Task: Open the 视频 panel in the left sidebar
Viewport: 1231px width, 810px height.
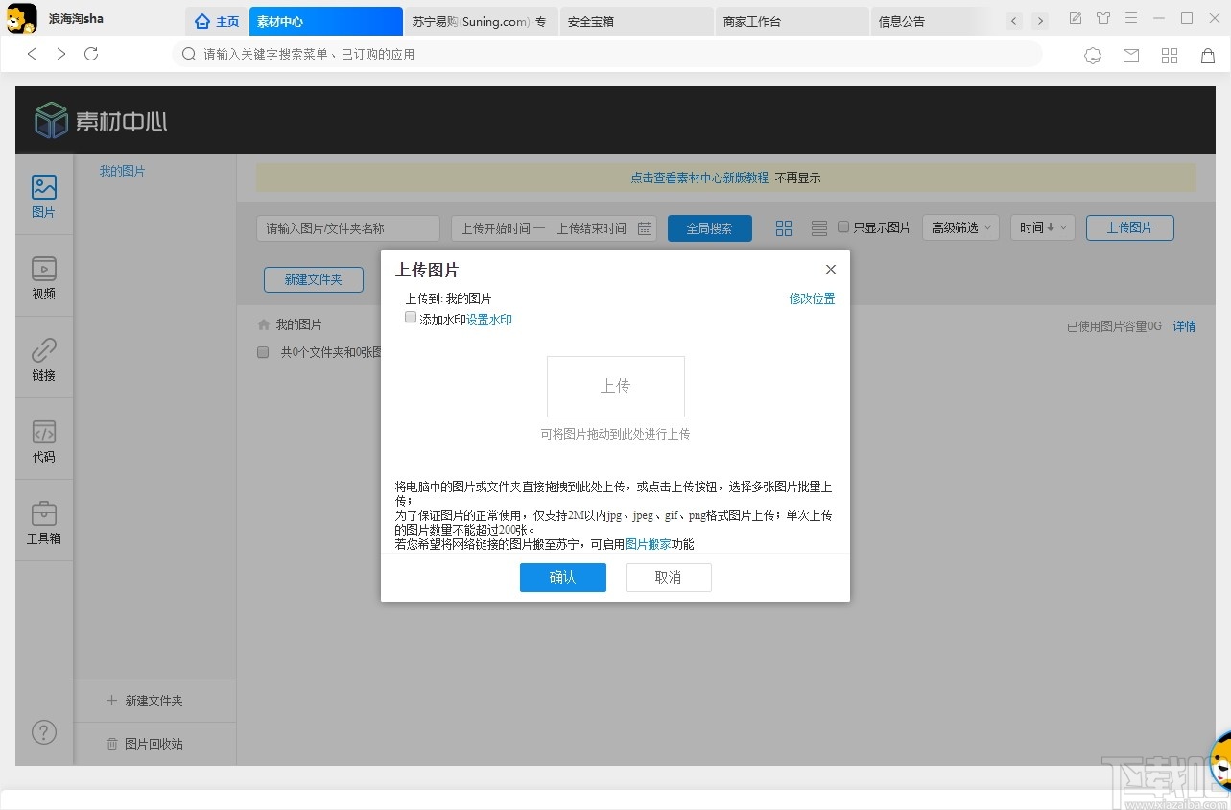Action: (43, 278)
